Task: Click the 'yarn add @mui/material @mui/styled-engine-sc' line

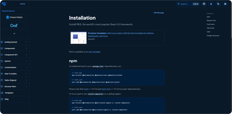Action: pos(99,110)
